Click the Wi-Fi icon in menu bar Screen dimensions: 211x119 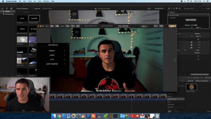pos(188,1)
